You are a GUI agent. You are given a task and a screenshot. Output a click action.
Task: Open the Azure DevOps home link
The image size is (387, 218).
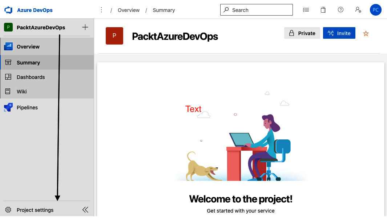tap(35, 10)
